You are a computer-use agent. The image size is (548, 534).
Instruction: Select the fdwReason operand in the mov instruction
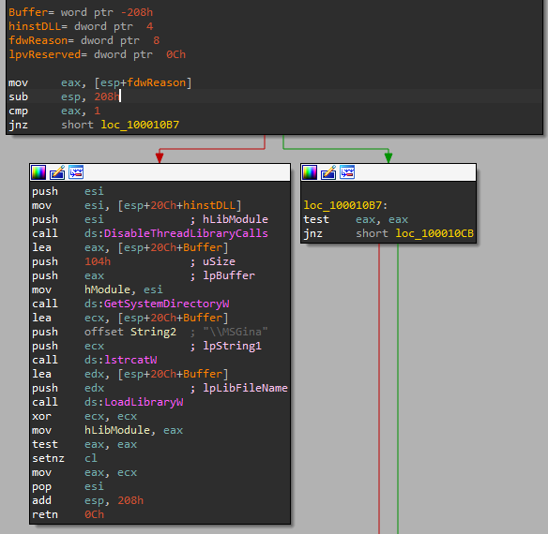[156, 82]
